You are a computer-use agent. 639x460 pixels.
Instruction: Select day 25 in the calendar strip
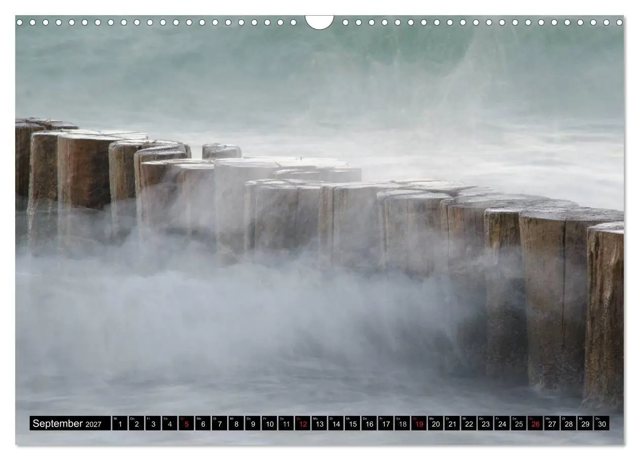(518, 424)
